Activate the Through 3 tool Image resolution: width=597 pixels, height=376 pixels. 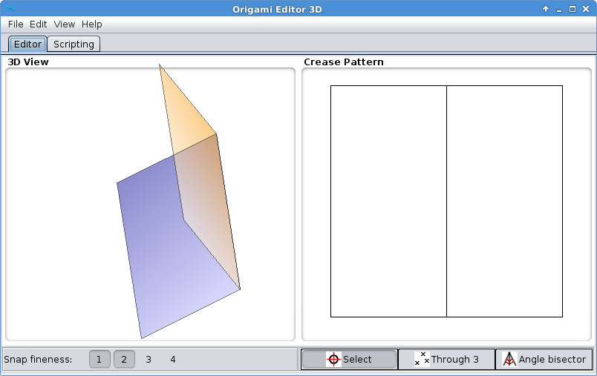[x=446, y=360]
